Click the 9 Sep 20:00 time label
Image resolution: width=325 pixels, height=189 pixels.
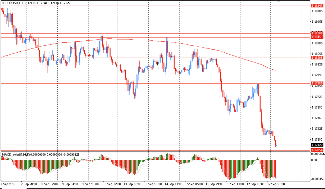[91, 184]
